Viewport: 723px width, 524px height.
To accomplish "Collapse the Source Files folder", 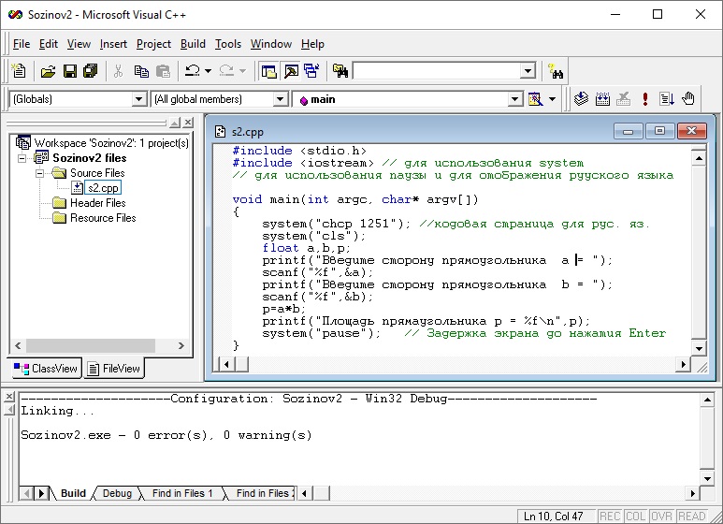I will pos(40,173).
